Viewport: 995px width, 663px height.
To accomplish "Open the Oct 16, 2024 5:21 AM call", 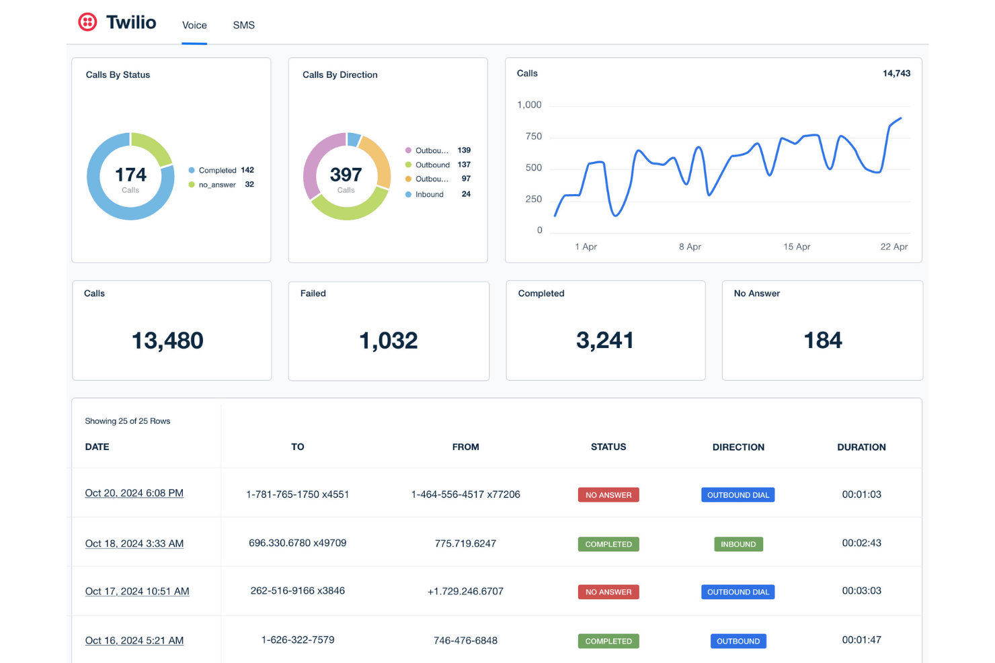I will (134, 641).
